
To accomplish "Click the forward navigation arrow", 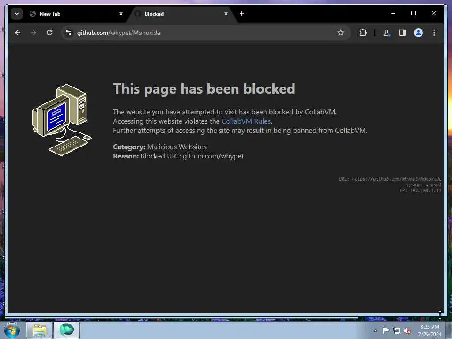I will tap(34, 33).
